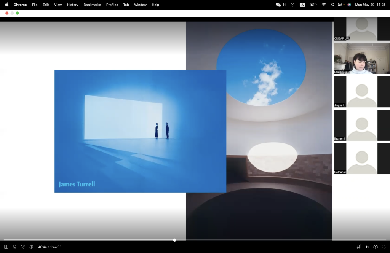Rewind the recording 10 seconds
Image resolution: width=390 pixels, height=253 pixels.
(14, 247)
